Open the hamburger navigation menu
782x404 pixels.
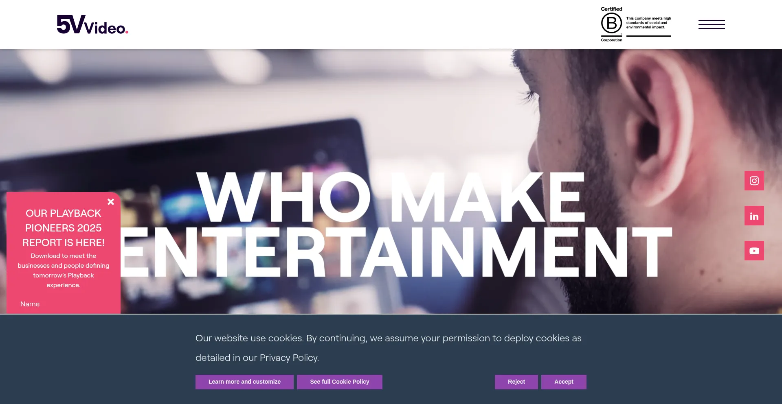[x=712, y=24]
